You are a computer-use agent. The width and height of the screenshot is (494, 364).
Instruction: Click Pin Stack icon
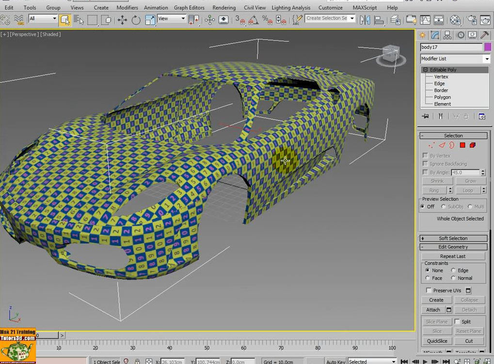(425, 116)
